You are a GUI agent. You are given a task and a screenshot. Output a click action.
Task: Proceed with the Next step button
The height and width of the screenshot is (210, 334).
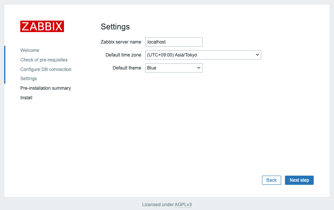299,180
